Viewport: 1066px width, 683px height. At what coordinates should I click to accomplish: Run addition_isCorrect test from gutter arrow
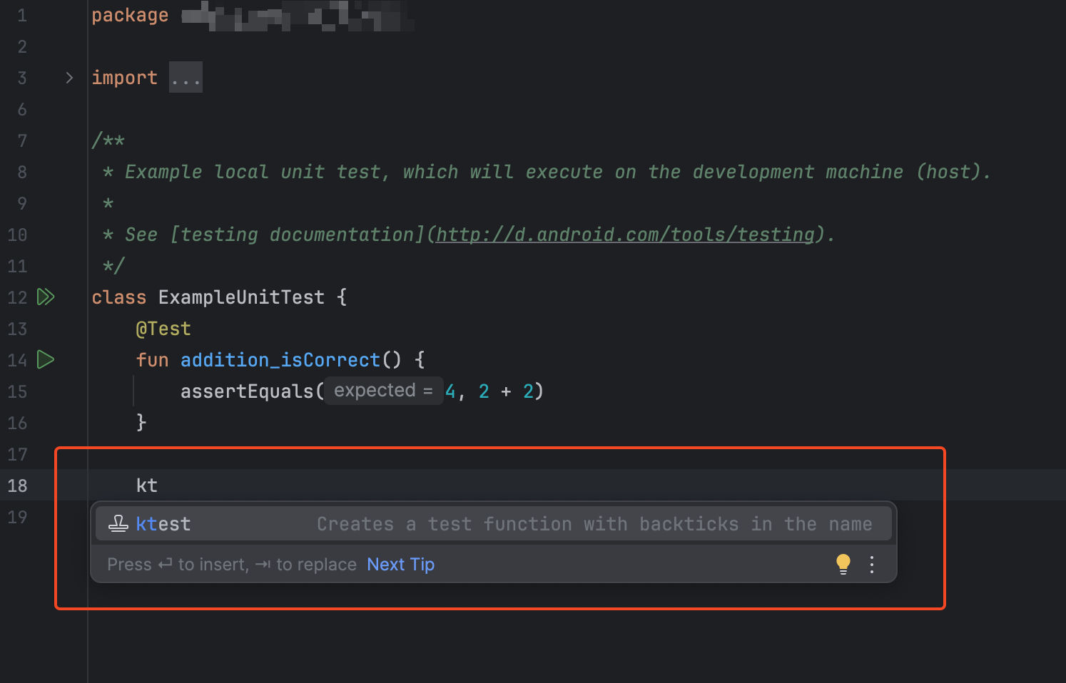click(46, 359)
